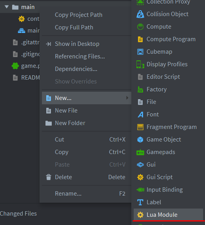This screenshot has height=225, width=205.
Task: Expand the New... submenu arrow
Action: tap(127, 98)
